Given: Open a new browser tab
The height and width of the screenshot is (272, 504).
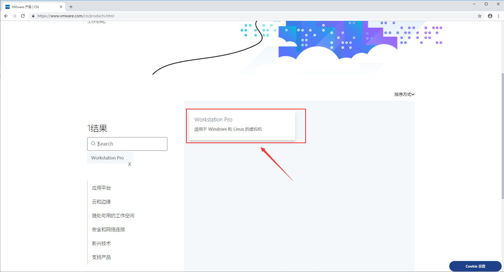Looking at the screenshot, I should tap(71, 7).
